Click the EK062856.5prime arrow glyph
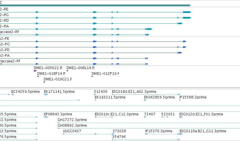 click(x=145, y=100)
